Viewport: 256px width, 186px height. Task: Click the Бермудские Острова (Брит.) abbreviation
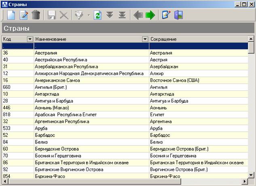click(199, 149)
